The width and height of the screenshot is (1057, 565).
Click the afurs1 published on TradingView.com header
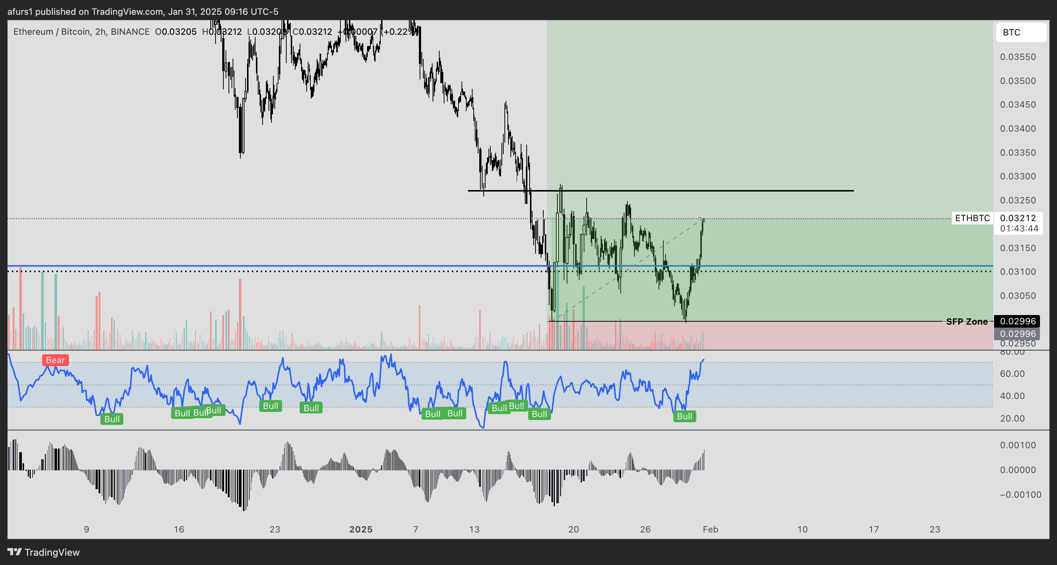[x=143, y=11]
